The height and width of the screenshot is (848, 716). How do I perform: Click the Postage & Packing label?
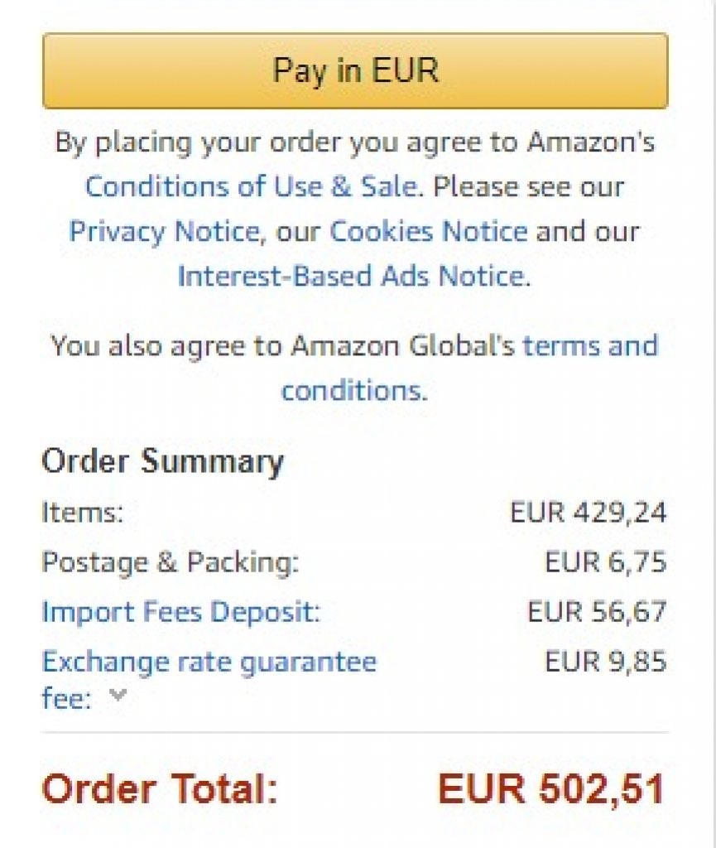pyautogui.click(x=170, y=563)
